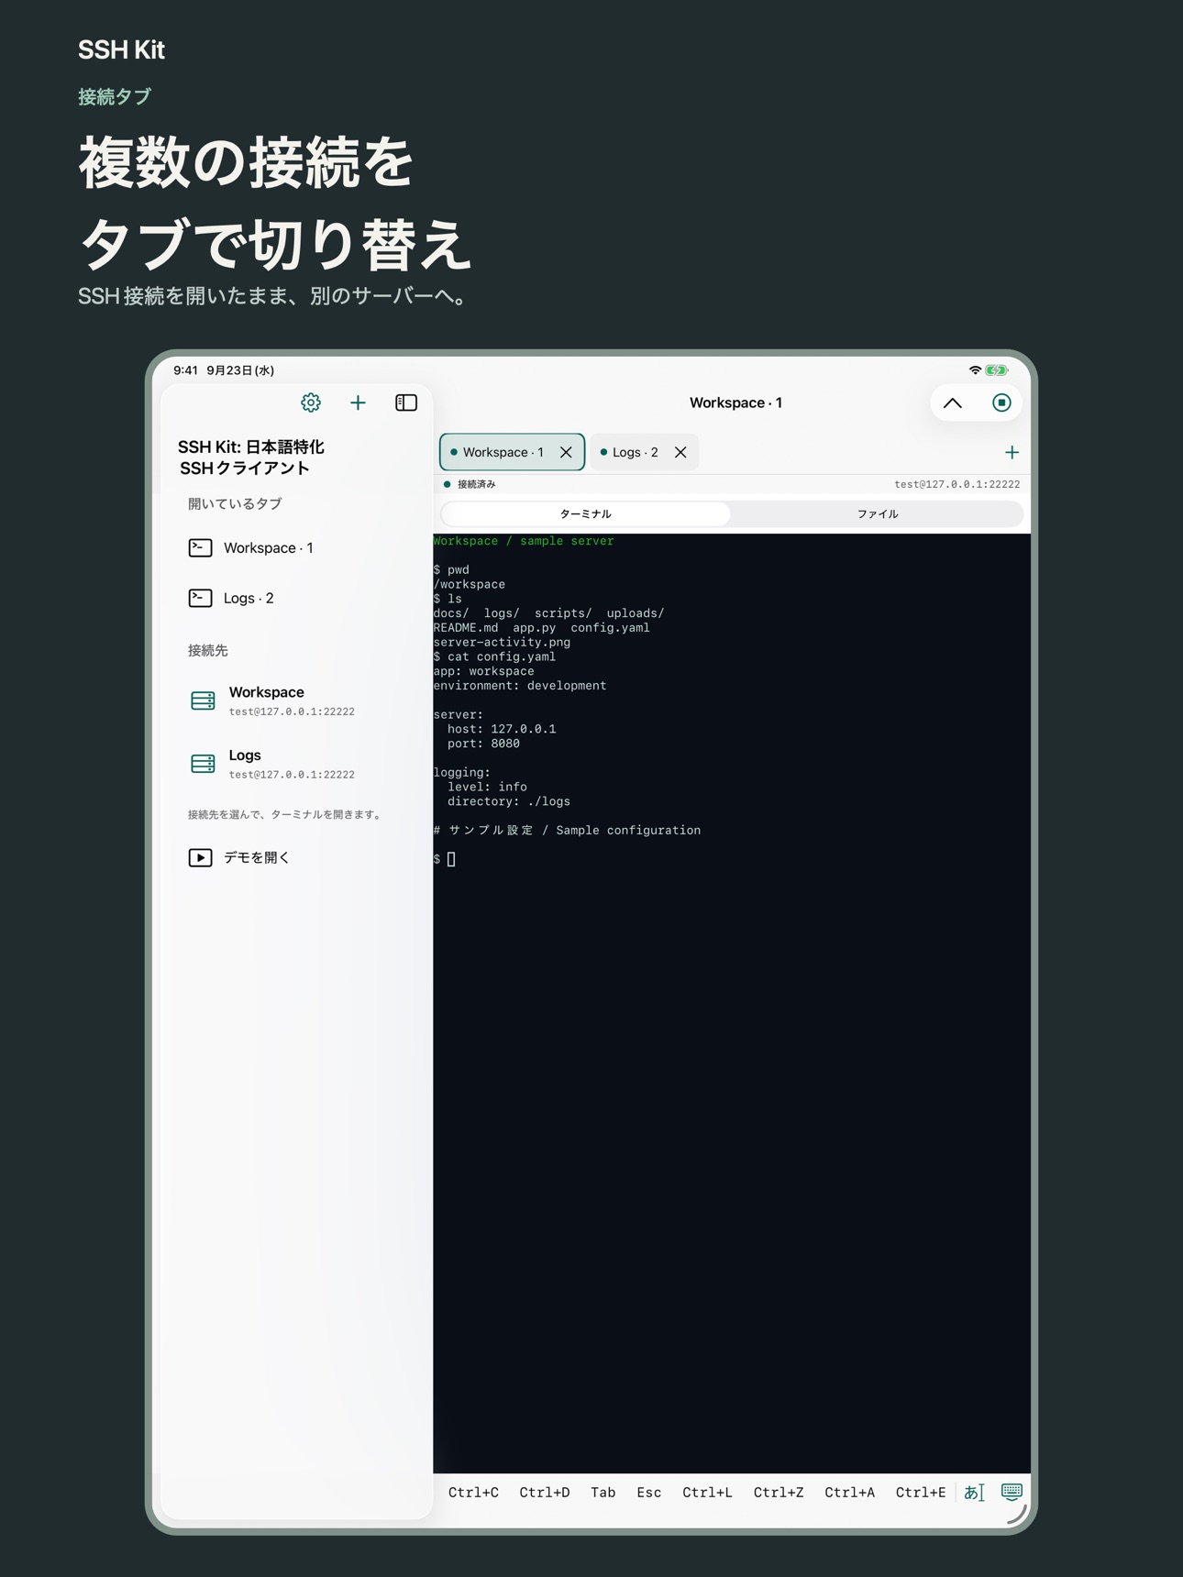Close the Logs · 2 tab

coord(680,452)
